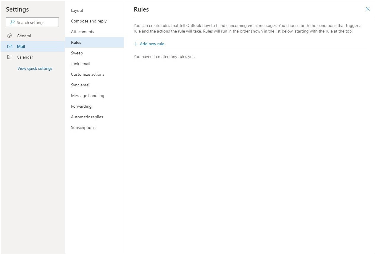The width and height of the screenshot is (376, 255).
Task: Open Automatic replies settings
Action: 95,117
